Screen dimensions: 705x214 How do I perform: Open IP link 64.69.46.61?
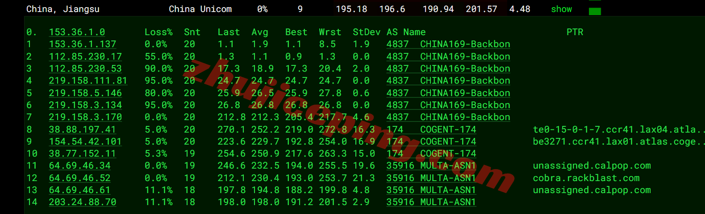click(x=80, y=190)
